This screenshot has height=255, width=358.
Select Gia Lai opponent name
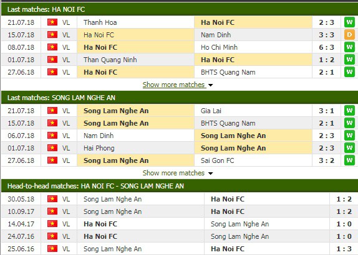(x=211, y=111)
